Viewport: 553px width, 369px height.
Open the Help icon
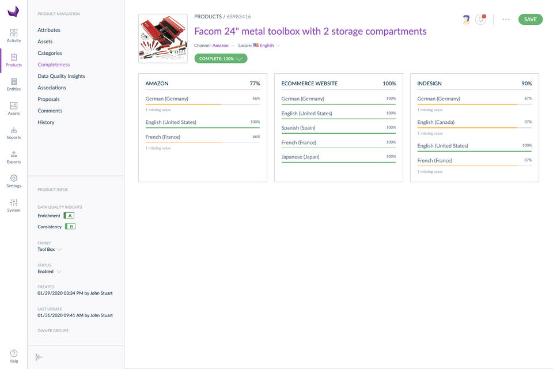pyautogui.click(x=14, y=356)
